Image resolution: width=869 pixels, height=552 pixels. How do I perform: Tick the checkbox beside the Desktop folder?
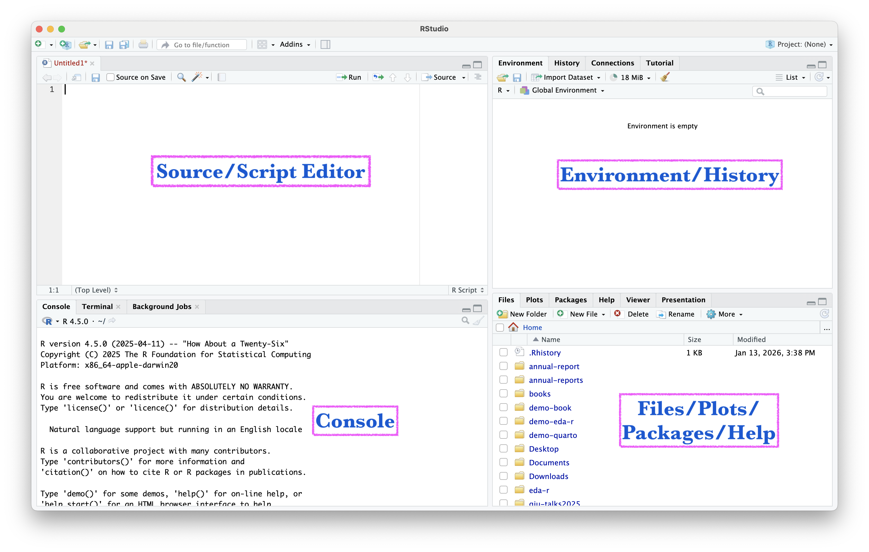tap(503, 449)
